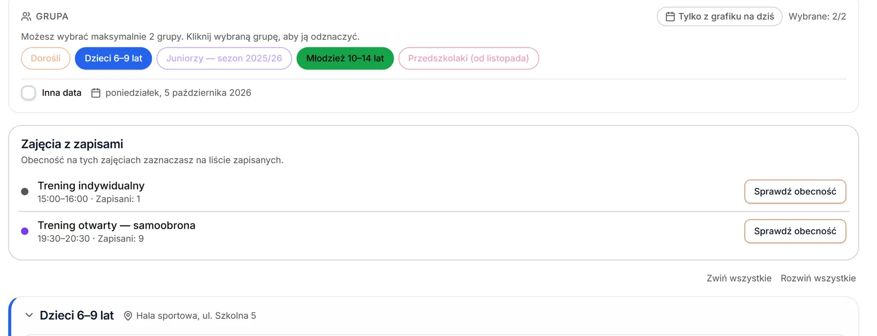877x336 pixels.
Task: Click calendar icon in today's schedule filter
Action: click(670, 17)
